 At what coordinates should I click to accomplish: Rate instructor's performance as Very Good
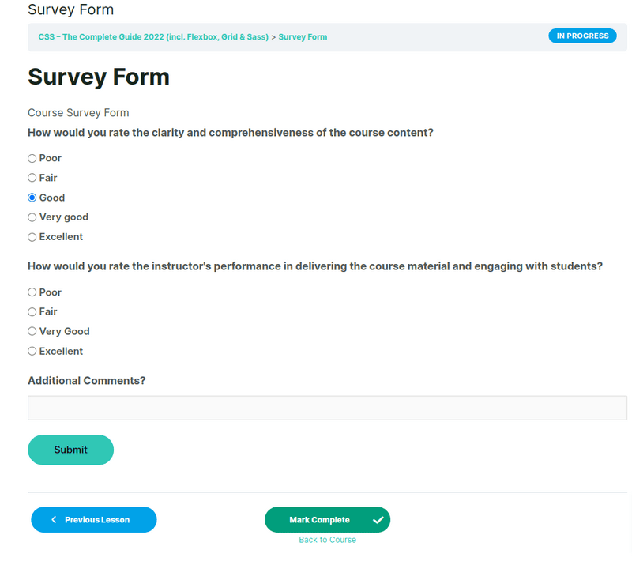pos(32,332)
